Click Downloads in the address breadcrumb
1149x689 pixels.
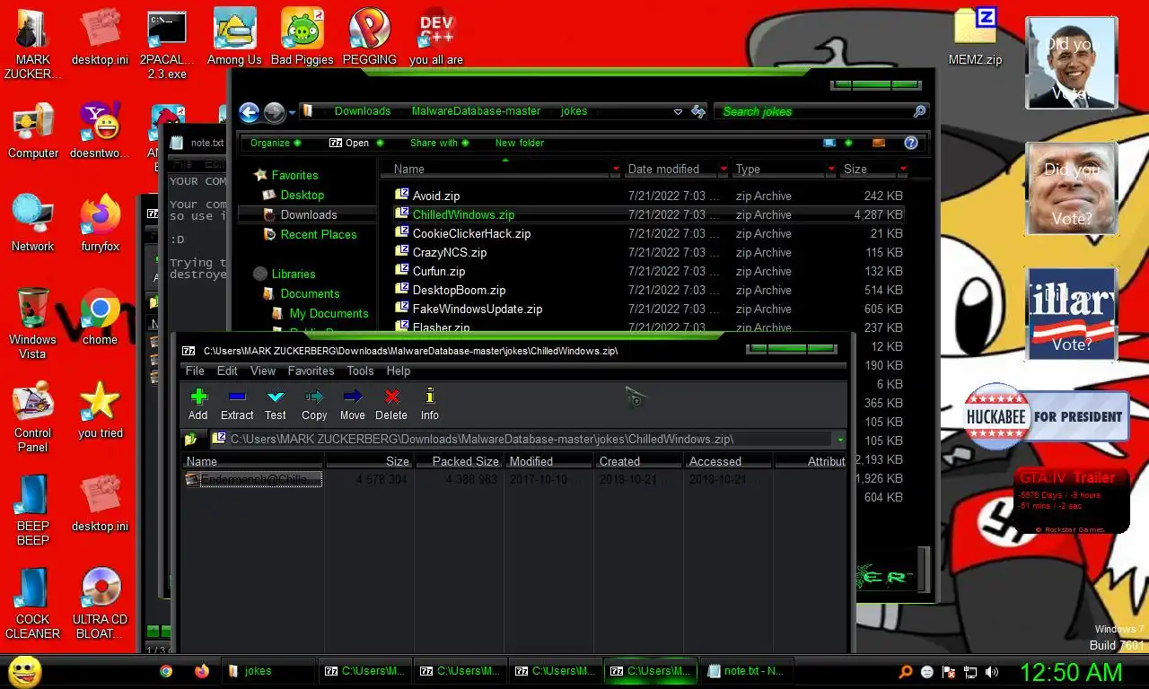click(363, 111)
